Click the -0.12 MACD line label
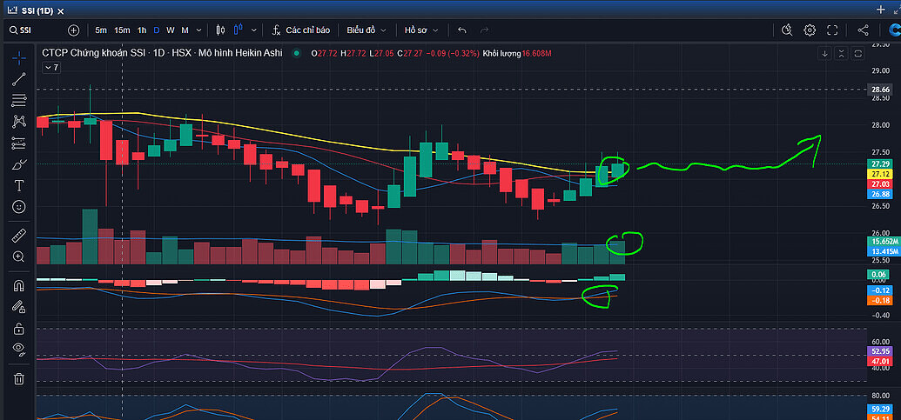The image size is (901, 420). coord(881,290)
